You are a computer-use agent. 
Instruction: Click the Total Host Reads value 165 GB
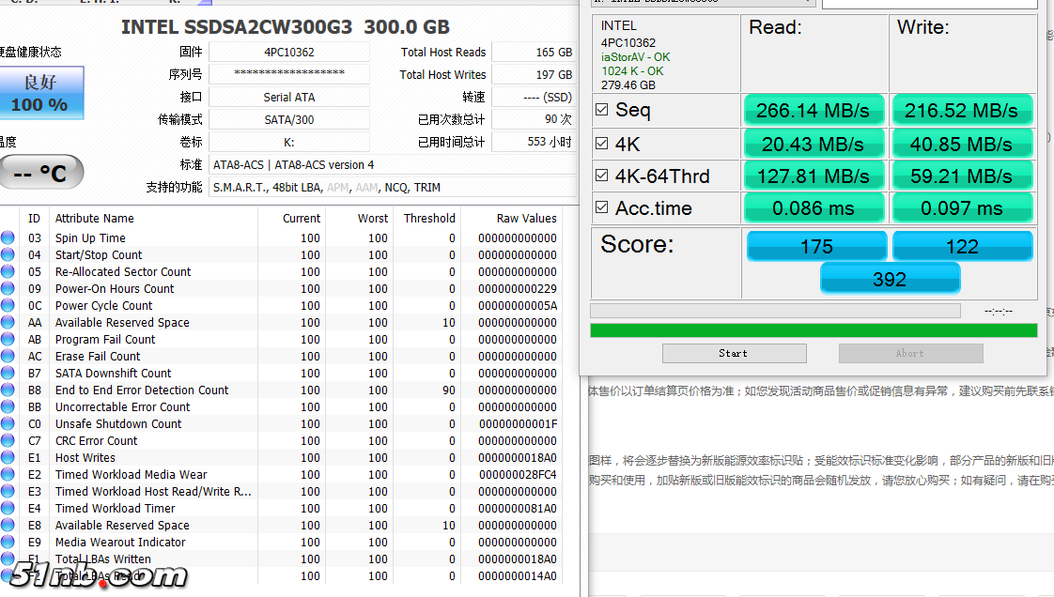pyautogui.click(x=534, y=52)
